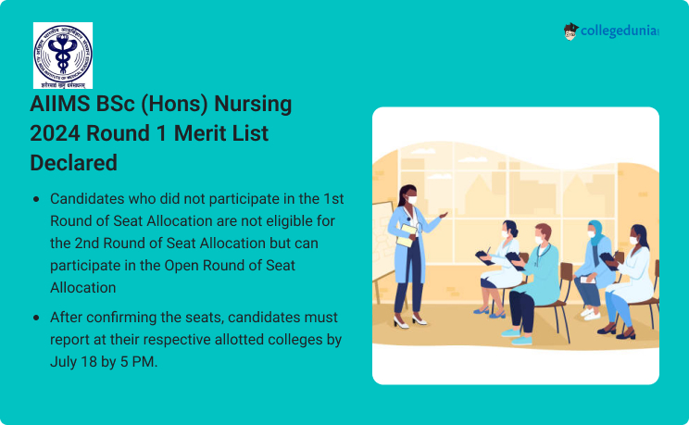Click the student wearing the blue hijab
Image resolution: width=689 pixels, height=425 pixels.
(x=595, y=269)
